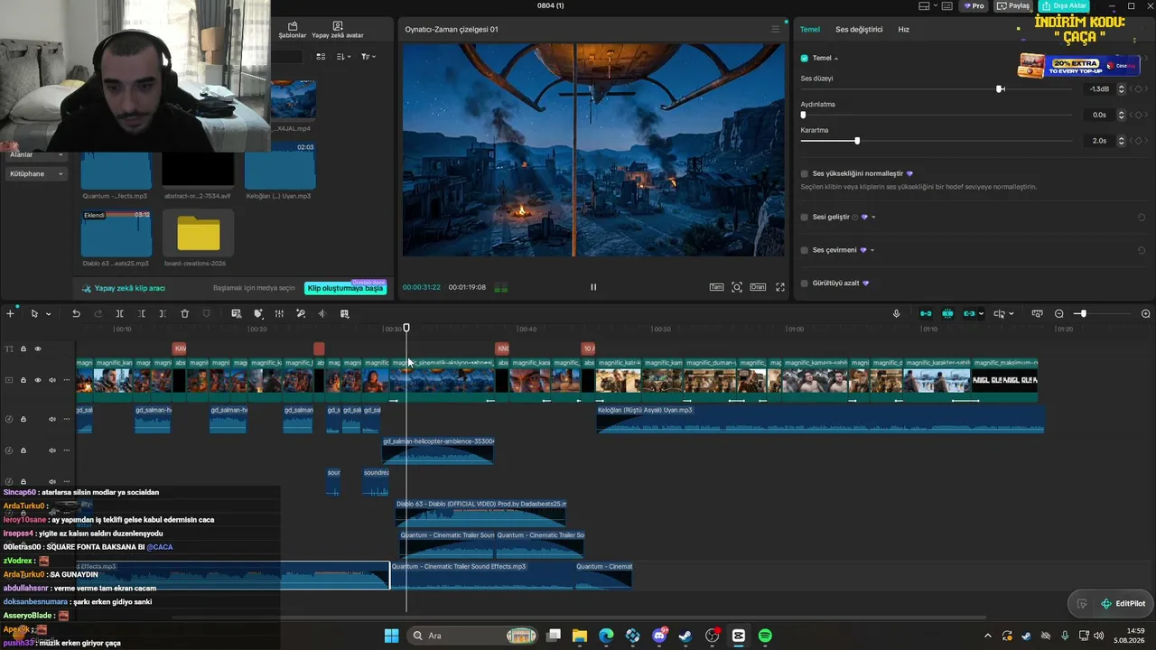Open the keyboard shortcuts icon in title bar
Screen dimensions: 1156x650
(x=948, y=6)
